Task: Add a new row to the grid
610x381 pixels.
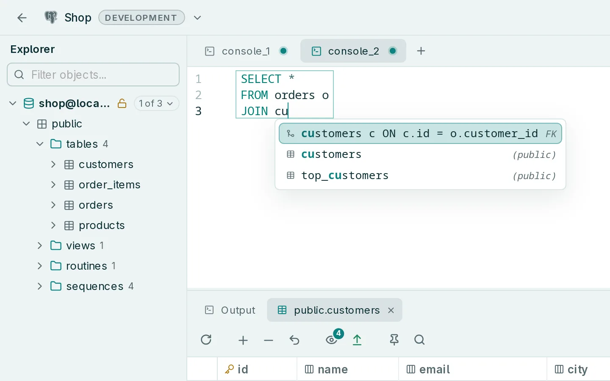Action: 243,340
